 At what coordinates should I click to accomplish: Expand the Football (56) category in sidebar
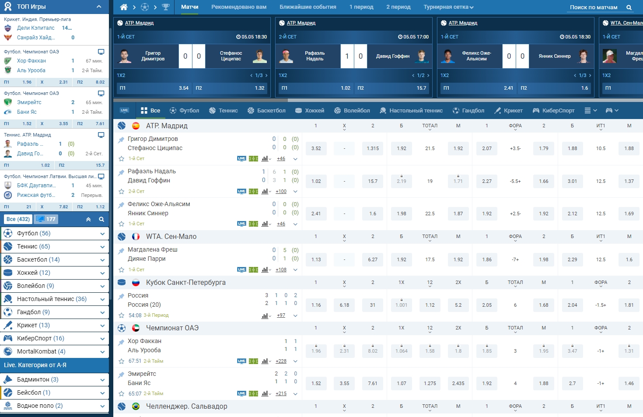pyautogui.click(x=102, y=234)
